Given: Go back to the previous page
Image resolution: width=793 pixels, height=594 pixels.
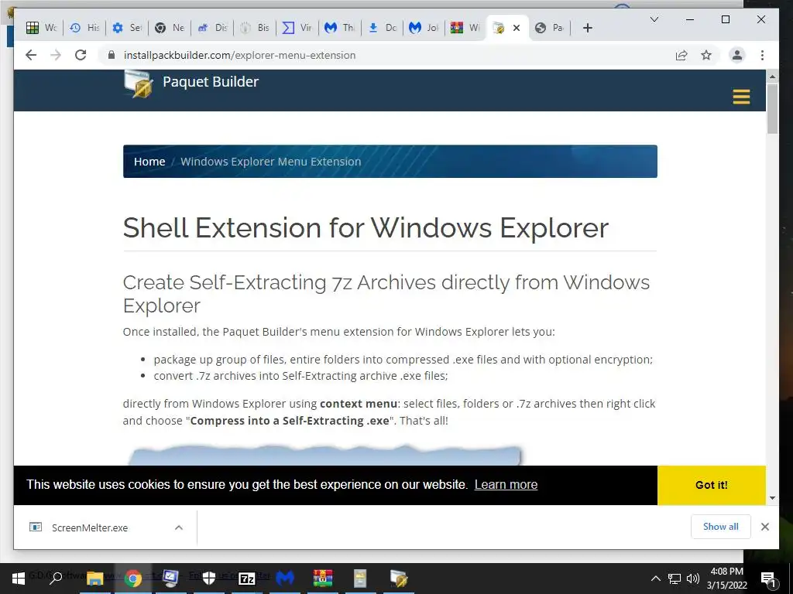Looking at the screenshot, I should [31, 55].
